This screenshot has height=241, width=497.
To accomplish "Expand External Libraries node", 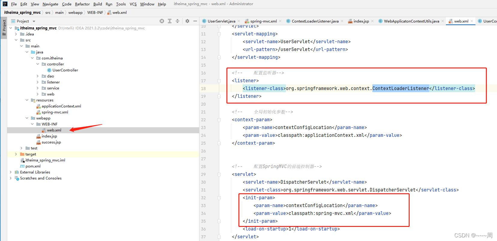I will pos(11,172).
